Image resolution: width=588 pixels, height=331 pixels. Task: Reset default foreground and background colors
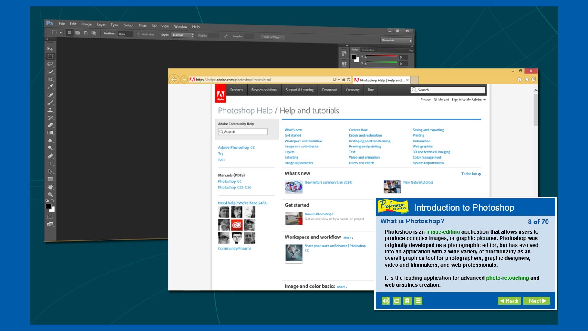(47, 200)
